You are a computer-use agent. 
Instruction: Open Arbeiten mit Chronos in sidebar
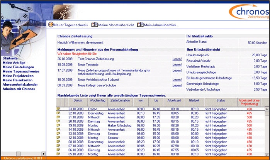point(19,89)
